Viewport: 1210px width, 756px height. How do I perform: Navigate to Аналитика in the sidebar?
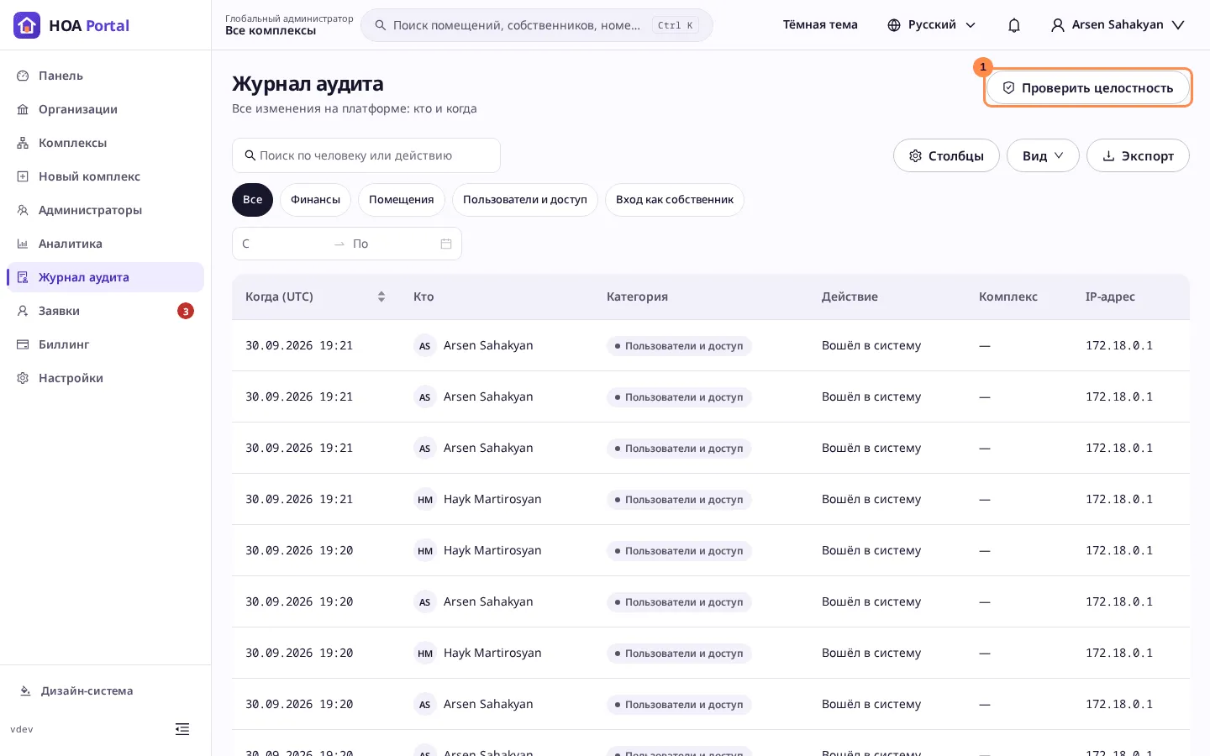point(105,244)
